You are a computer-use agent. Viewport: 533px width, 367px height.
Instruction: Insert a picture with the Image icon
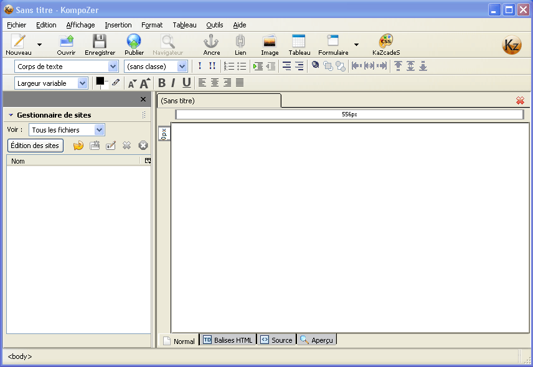click(x=270, y=41)
